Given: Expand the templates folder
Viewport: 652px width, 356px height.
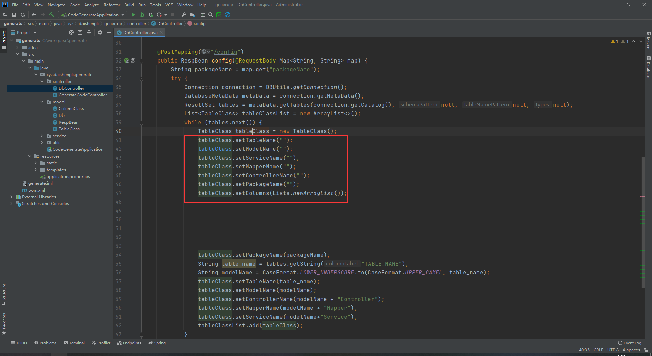Looking at the screenshot, I should point(36,170).
